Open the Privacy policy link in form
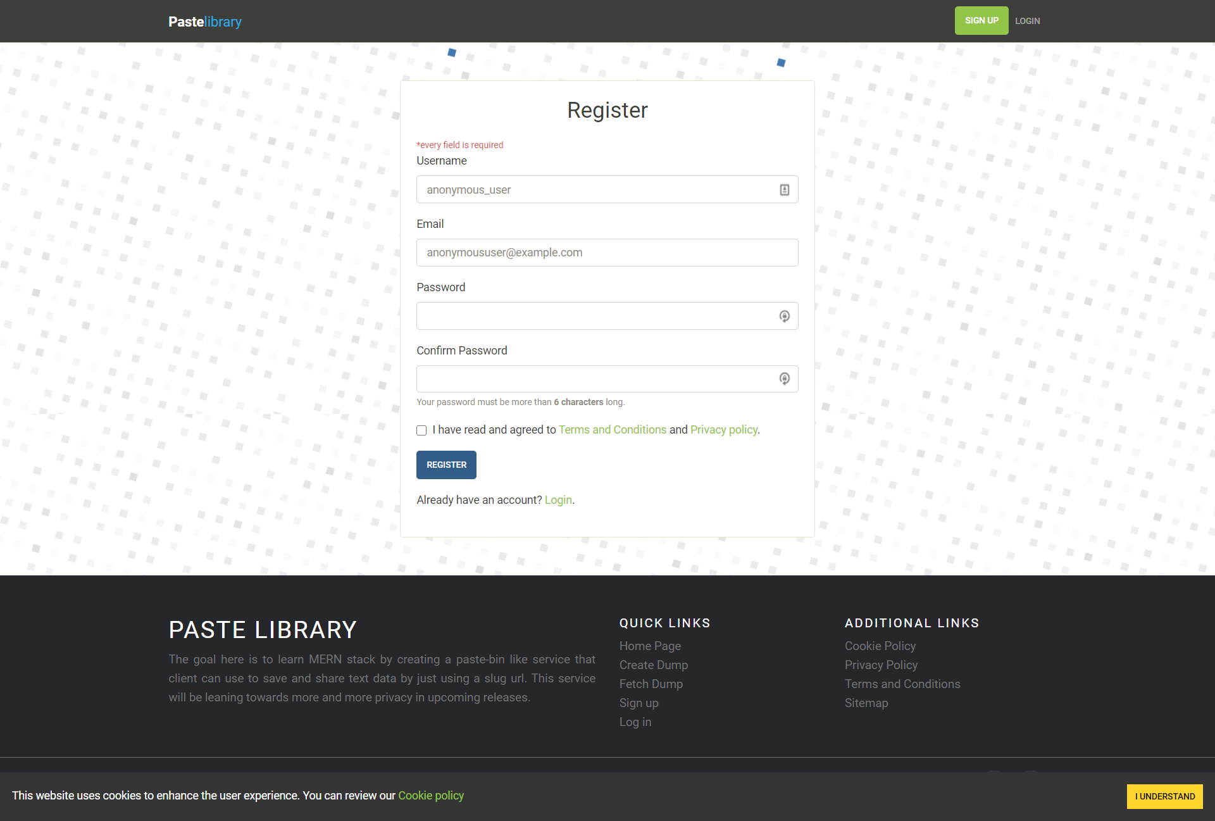This screenshot has width=1215, height=821. pos(723,430)
